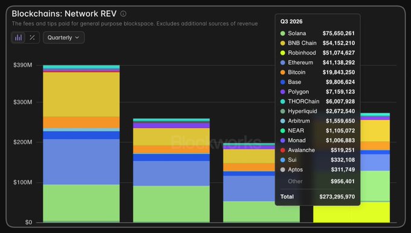
Task: Click the BNB Chain yellow legend dot
Action: click(283, 43)
